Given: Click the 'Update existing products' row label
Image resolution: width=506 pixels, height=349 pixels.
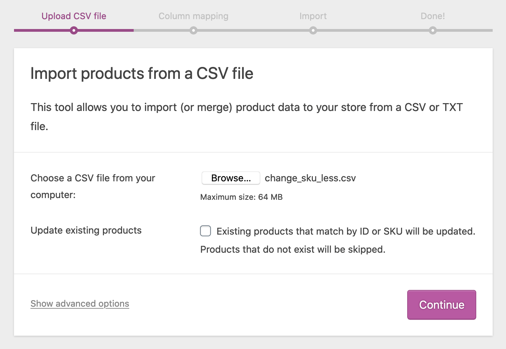Looking at the screenshot, I should tap(86, 231).
